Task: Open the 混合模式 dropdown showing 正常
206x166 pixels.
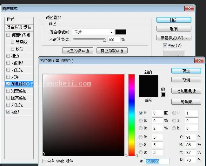Action: [x=93, y=32]
